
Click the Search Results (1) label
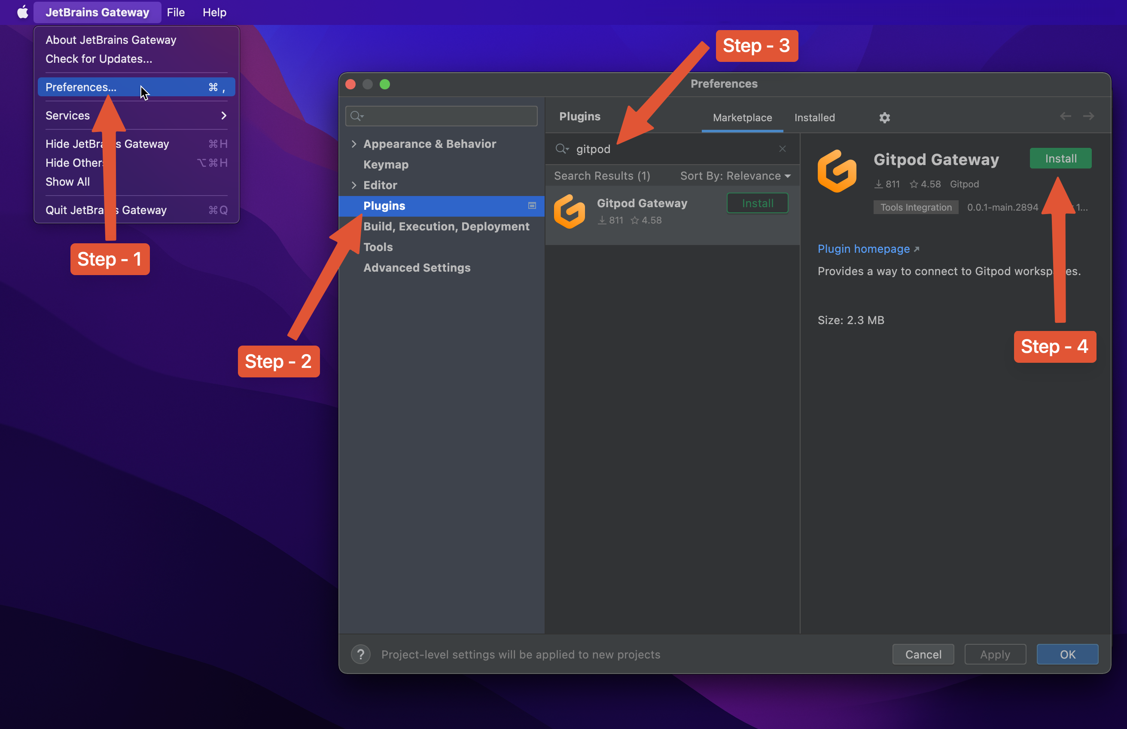tap(602, 176)
